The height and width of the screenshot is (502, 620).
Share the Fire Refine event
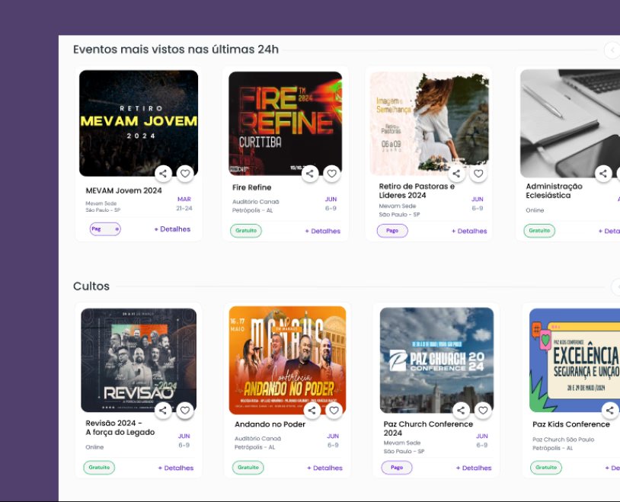point(310,173)
